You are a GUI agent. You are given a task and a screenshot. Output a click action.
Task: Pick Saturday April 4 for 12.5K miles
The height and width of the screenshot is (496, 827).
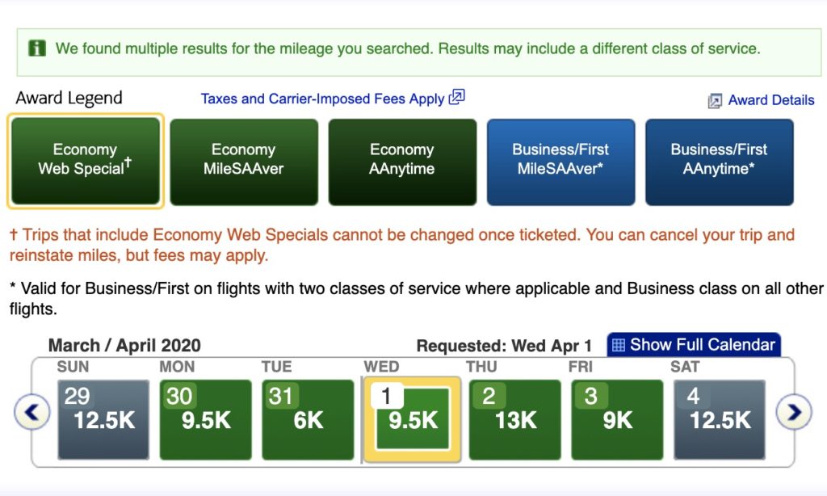tap(719, 419)
